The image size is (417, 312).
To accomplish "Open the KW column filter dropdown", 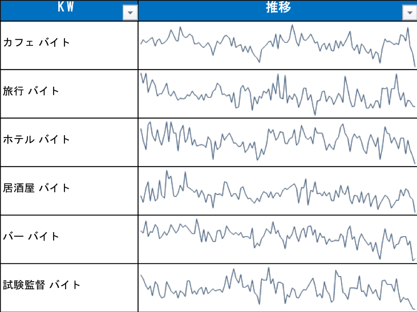I will point(130,13).
